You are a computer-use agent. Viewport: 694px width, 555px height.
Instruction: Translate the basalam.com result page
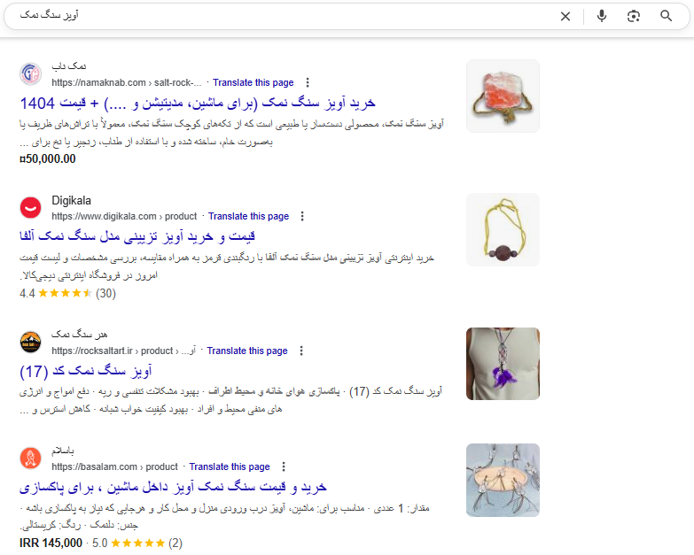(230, 466)
